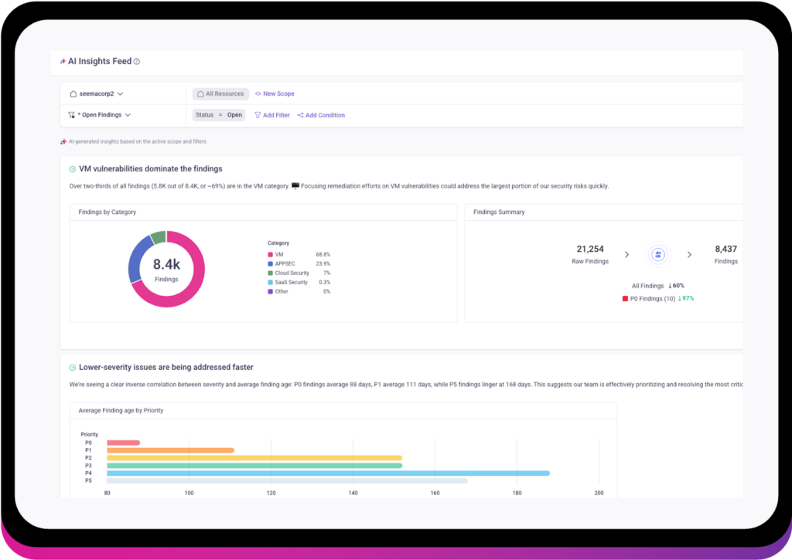
Task: Click the pink VM legend swatch
Action: 270,255
